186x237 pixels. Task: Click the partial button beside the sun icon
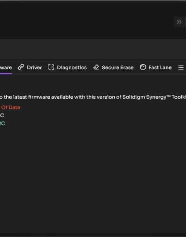[x=185, y=22]
